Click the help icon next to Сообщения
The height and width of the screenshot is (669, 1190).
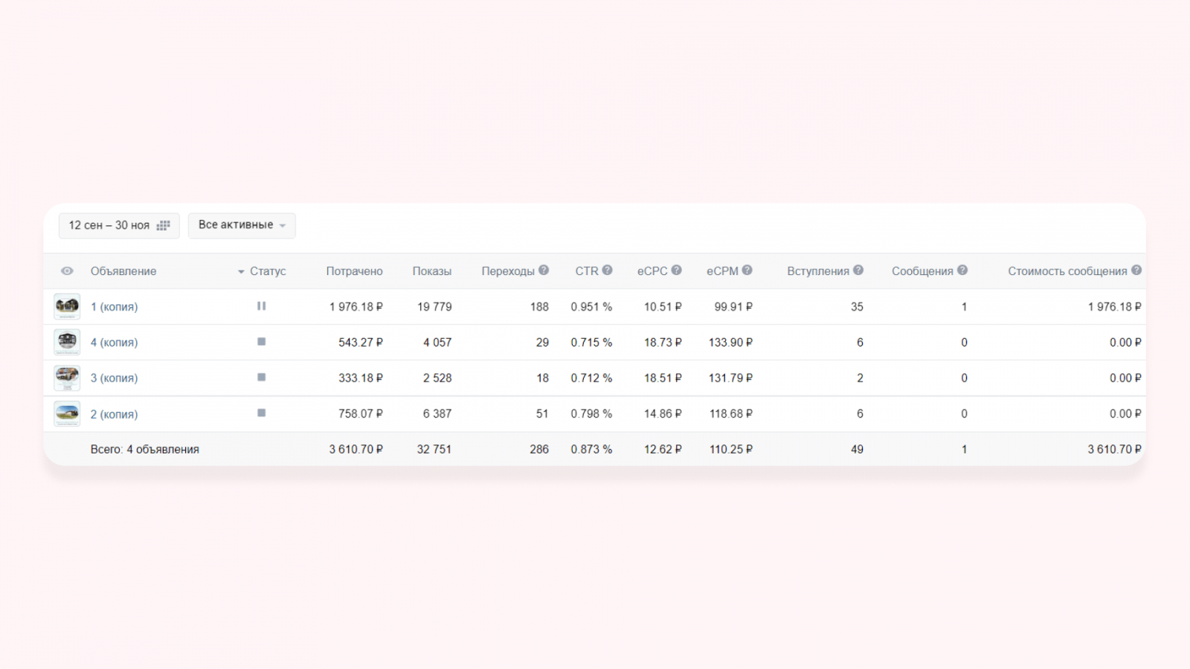coord(962,271)
